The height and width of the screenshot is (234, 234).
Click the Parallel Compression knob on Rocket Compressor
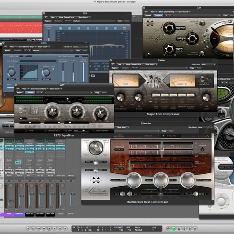point(202,53)
